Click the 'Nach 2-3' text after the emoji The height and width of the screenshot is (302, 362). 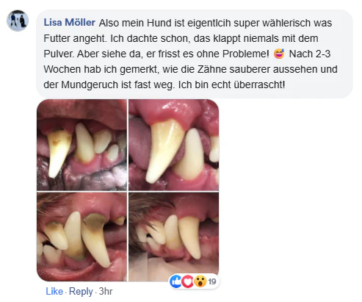(310, 54)
